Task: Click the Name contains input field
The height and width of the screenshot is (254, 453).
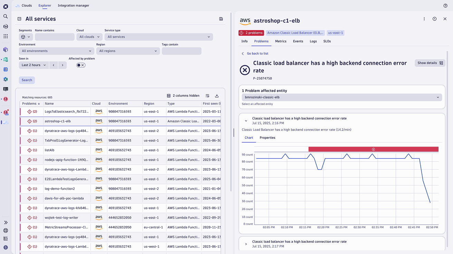Action: click(55, 37)
